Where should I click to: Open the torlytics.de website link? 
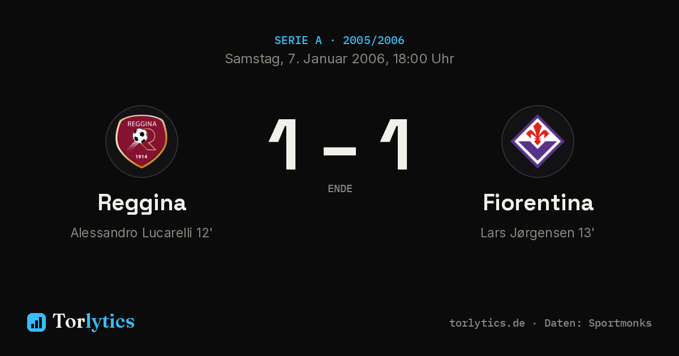click(x=487, y=323)
